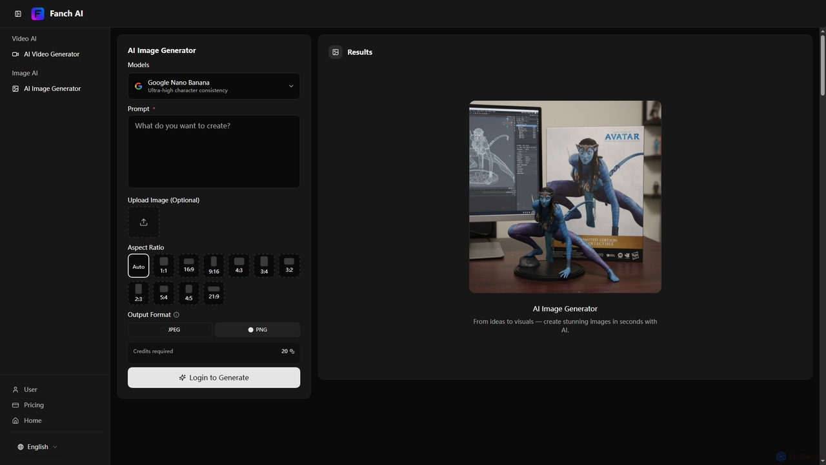The height and width of the screenshot is (465, 826).
Task: Select the 5:4 aspect ratio
Action: [163, 293]
